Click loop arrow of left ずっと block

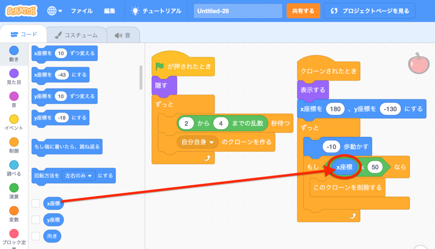point(207,158)
